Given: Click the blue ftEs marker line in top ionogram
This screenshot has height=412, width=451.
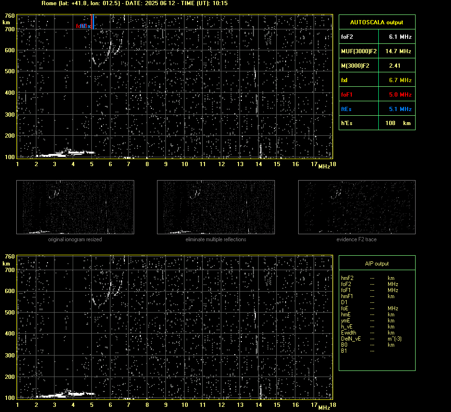Looking at the screenshot, I should (93, 21).
